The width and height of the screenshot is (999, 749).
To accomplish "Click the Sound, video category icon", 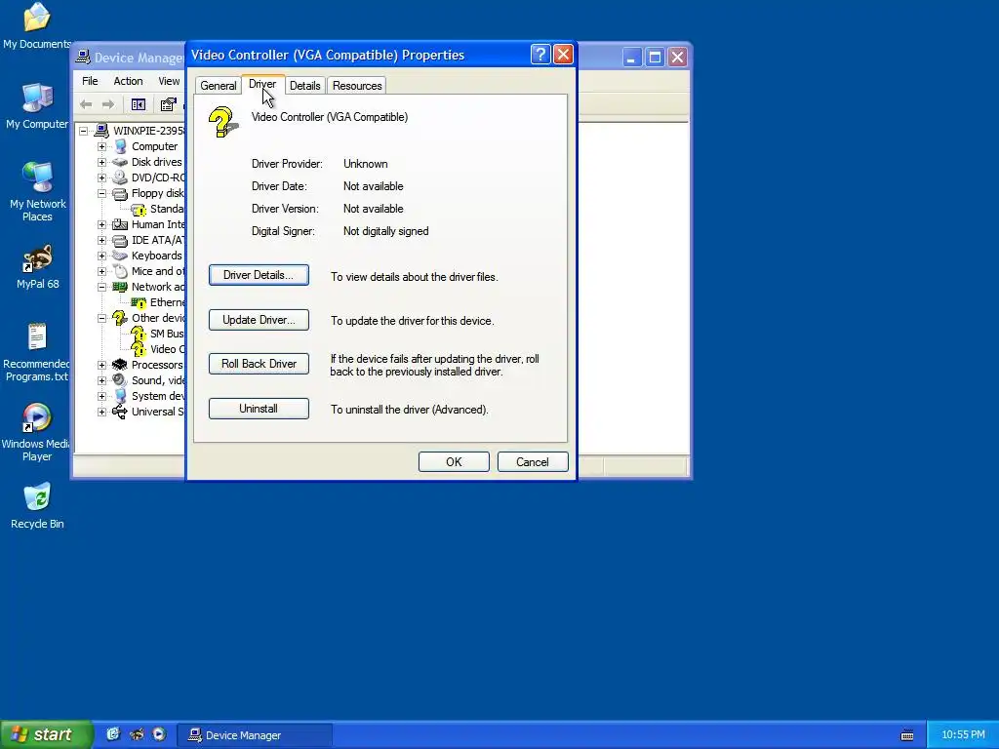I will 120,380.
